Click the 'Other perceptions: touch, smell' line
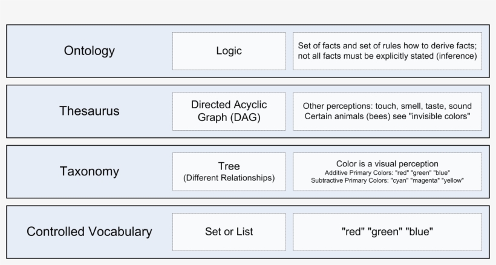 387,105
